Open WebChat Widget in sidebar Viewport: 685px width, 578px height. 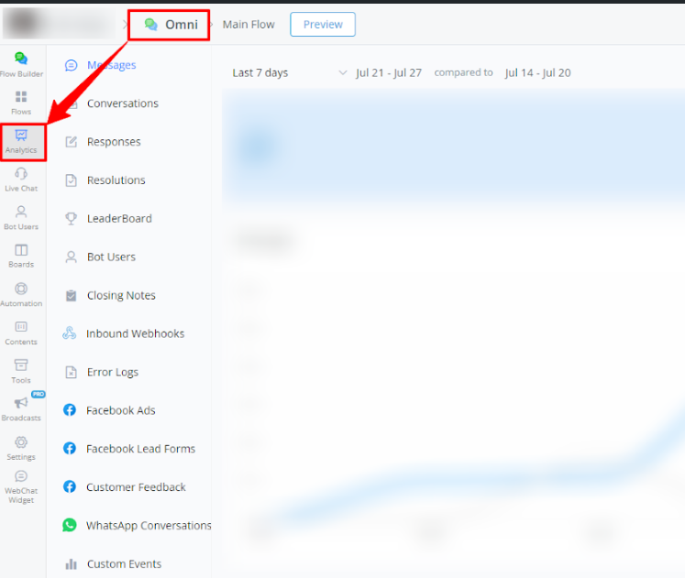click(21, 486)
